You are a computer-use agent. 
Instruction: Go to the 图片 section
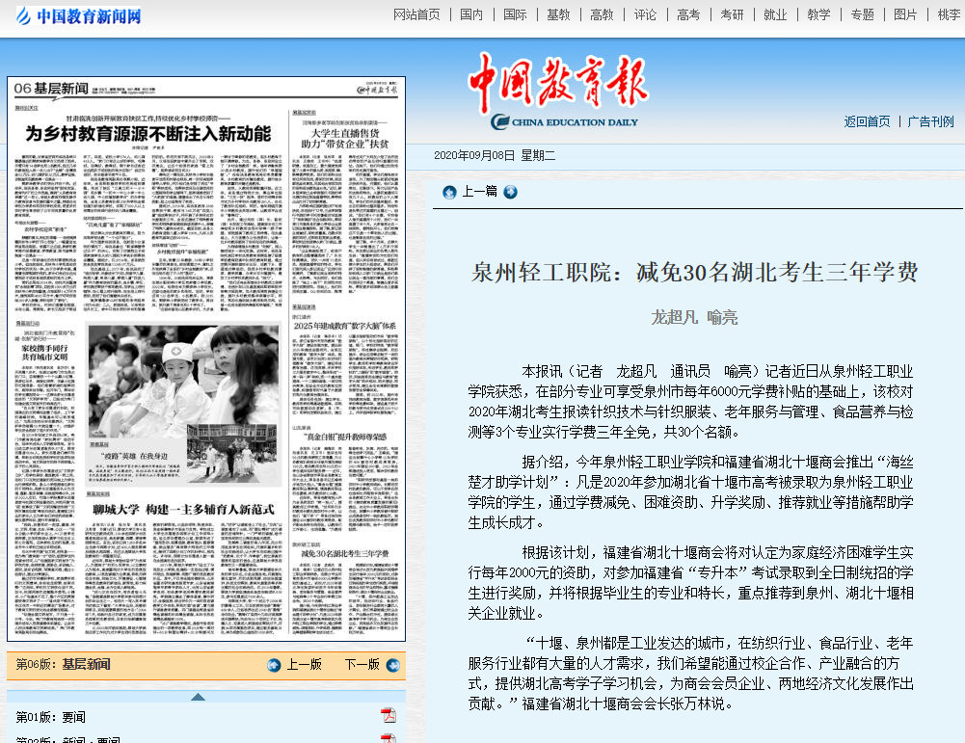(905, 14)
